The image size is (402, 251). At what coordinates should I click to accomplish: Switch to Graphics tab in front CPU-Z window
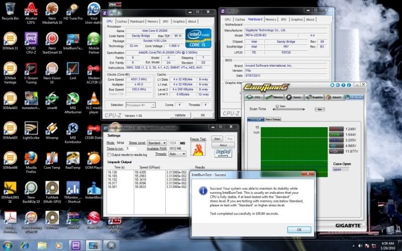pos(179,22)
